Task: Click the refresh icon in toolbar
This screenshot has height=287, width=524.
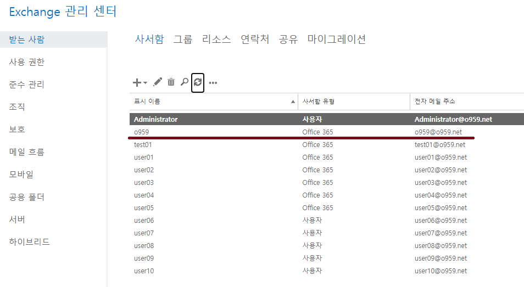Action: (x=198, y=82)
